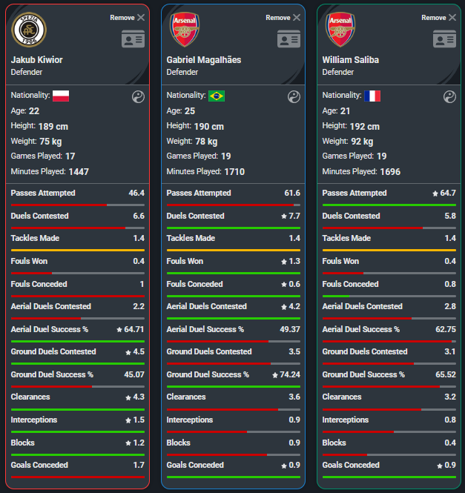This screenshot has width=465, height=493.
Task: Open Jakub Kiwior's profile card icon
Action: click(133, 39)
